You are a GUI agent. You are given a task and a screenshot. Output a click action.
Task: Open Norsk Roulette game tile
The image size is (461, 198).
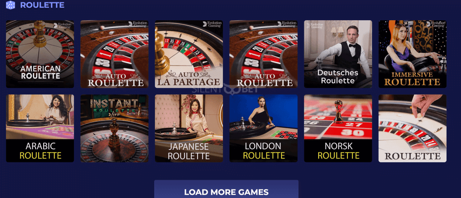[338, 128]
